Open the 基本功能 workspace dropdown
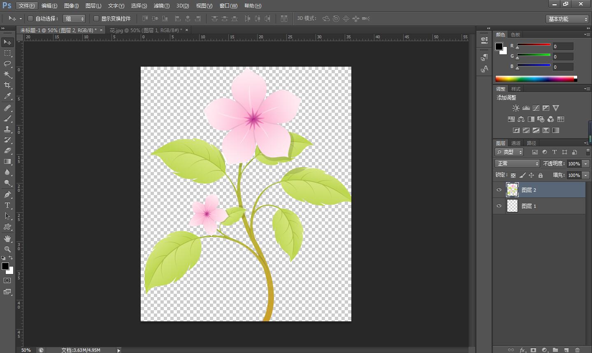Viewport: 592px width, 353px height. [568, 19]
